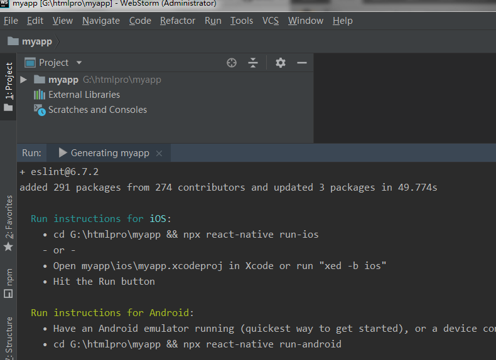Hide the Project panel with minus icon

pyautogui.click(x=302, y=63)
